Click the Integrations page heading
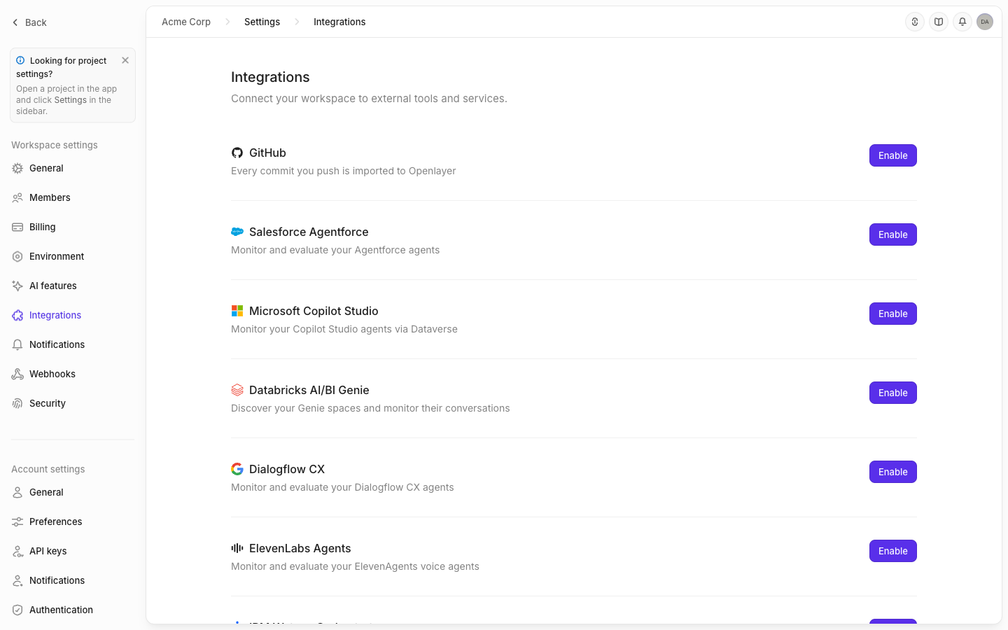1008x630 pixels. pyautogui.click(x=270, y=77)
